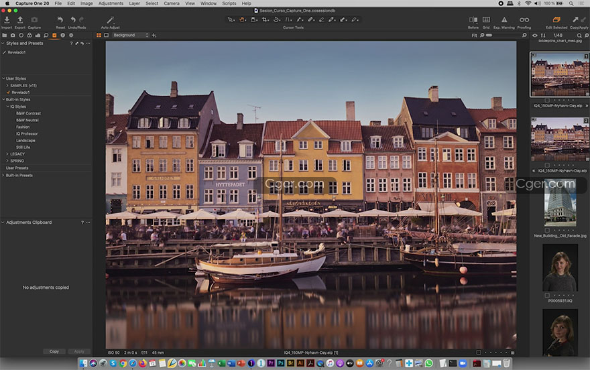The width and height of the screenshot is (590, 370).
Task: Click the Export button
Action: [x=20, y=22]
